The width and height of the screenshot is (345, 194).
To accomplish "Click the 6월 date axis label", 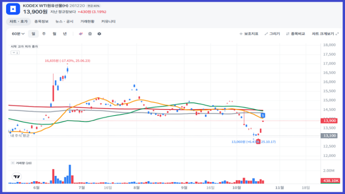I will click(x=37, y=188).
